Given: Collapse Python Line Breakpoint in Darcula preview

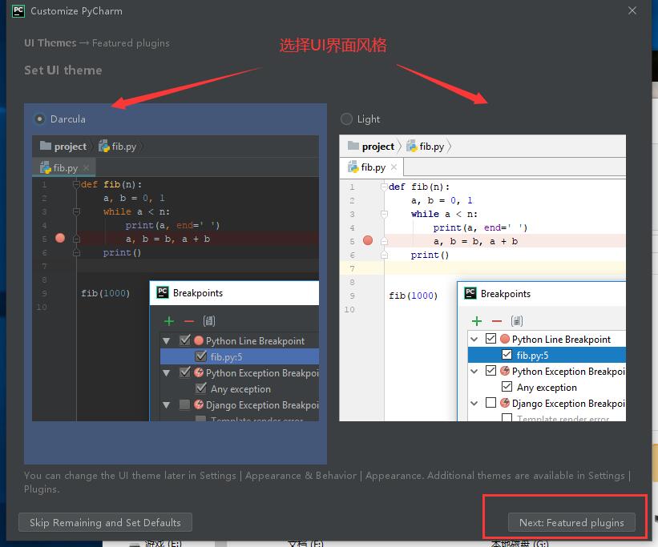Looking at the screenshot, I should [x=166, y=341].
